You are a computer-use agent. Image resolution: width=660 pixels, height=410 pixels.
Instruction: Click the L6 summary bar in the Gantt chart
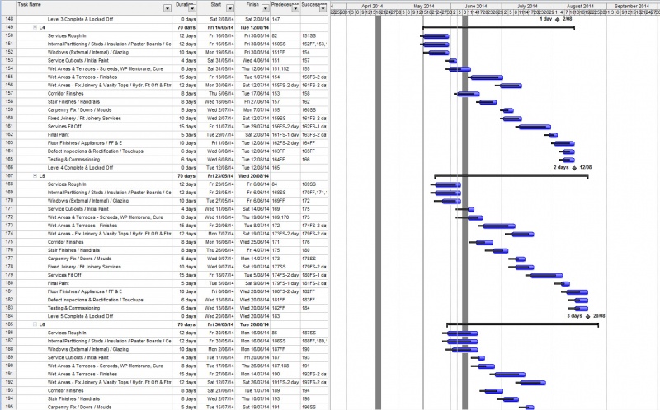pos(523,324)
